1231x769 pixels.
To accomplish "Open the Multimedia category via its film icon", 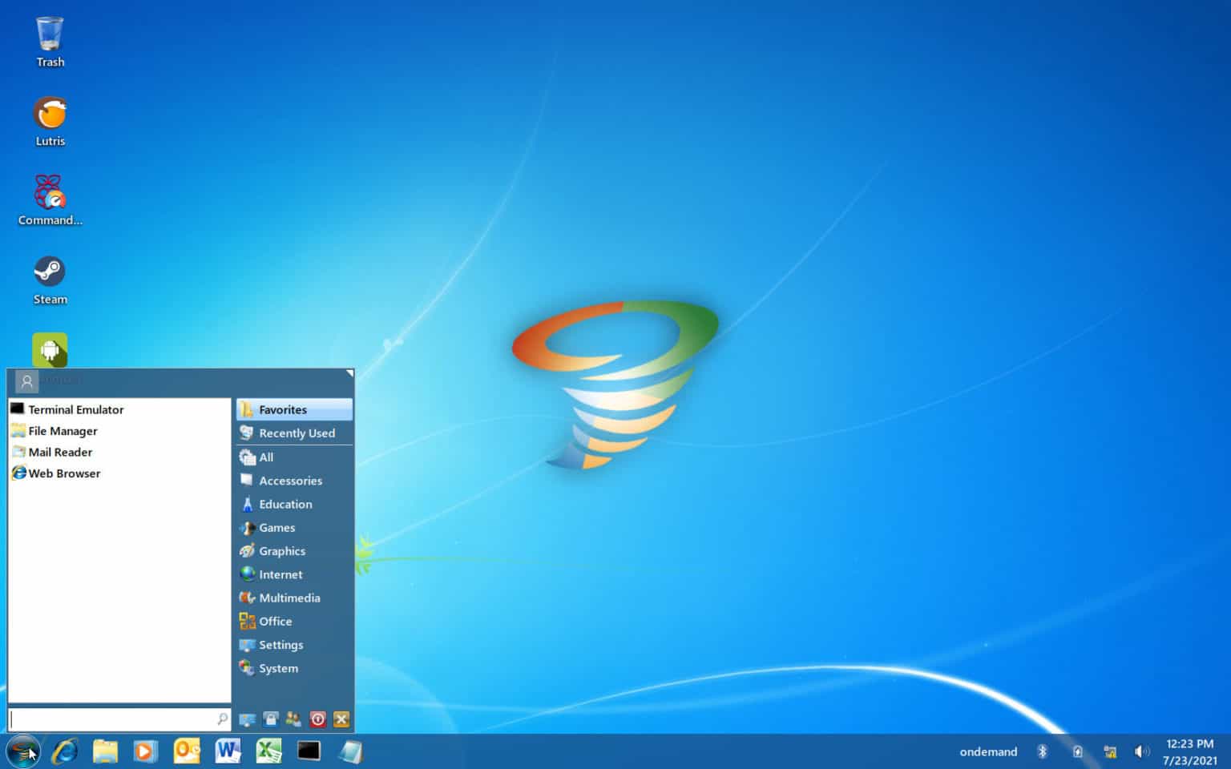I will tap(248, 598).
